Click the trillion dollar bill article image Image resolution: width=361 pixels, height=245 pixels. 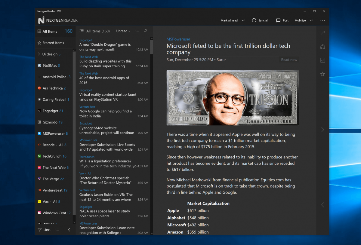point(233,98)
